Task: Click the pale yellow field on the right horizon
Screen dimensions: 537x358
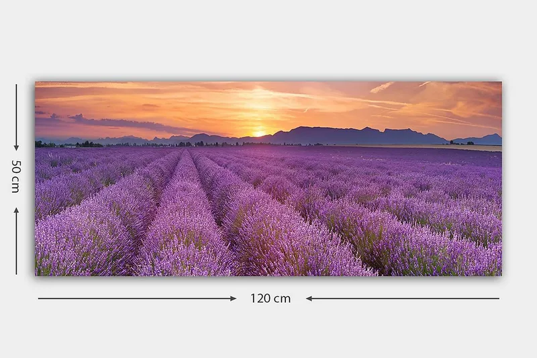Action: (470, 147)
